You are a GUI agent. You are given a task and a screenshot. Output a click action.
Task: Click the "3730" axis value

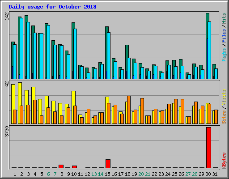7,132
